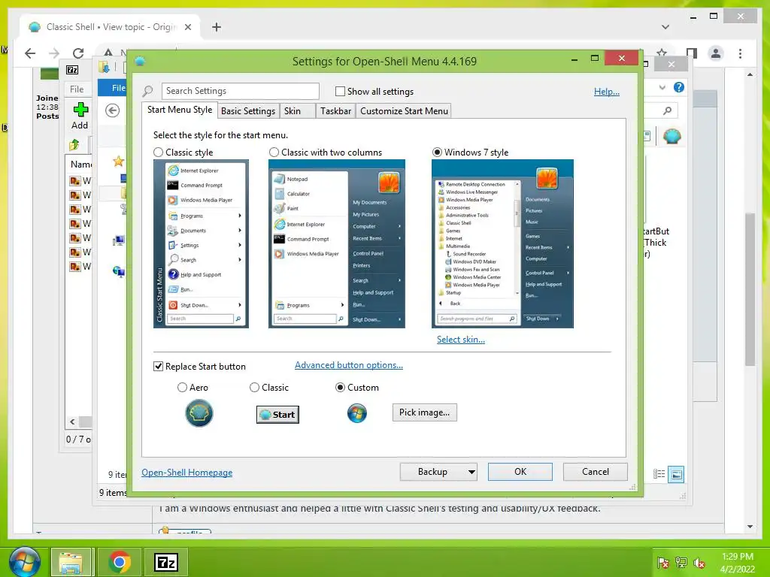Open Google Chrome from the taskbar
770x577 pixels.
120,562
